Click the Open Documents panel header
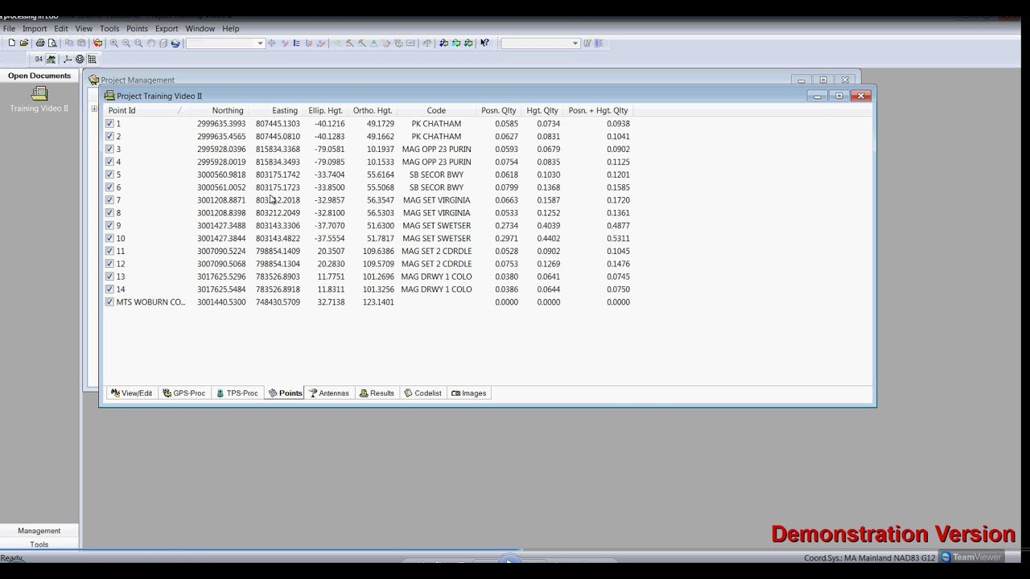Image resolution: width=1030 pixels, height=579 pixels. (x=39, y=76)
